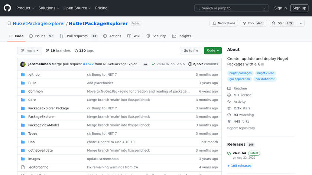Select the Code tab
The image size is (312, 175).
click(x=16, y=36)
